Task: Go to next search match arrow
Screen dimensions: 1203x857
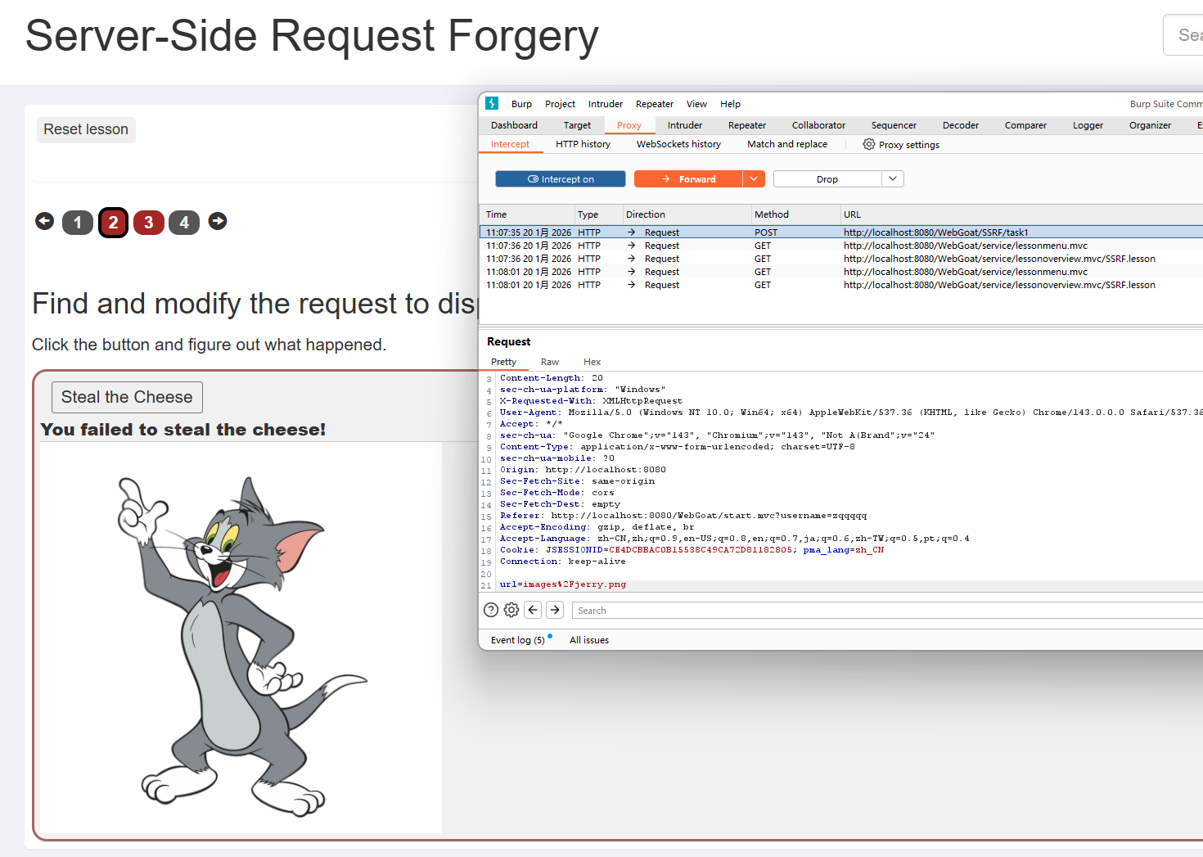Action: tap(555, 610)
